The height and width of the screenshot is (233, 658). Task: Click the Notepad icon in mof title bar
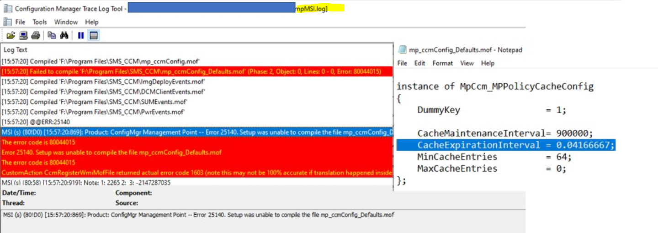(x=402, y=50)
